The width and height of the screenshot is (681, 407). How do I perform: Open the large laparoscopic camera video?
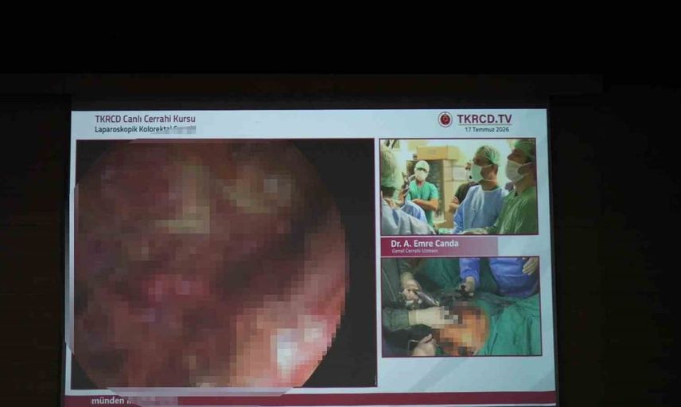tap(224, 263)
